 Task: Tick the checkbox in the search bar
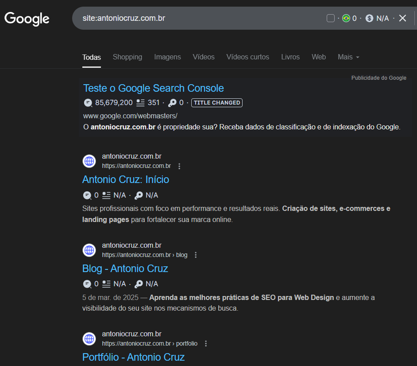point(331,18)
